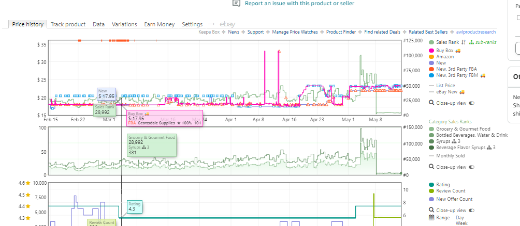This screenshot has width=520, height=226.
Task: Click the truck icon next to Buy Box
Action: (x=458, y=51)
